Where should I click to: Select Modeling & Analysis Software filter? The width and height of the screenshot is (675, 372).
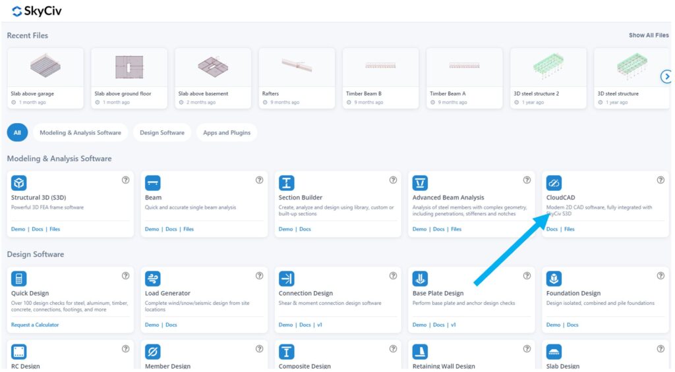point(80,133)
